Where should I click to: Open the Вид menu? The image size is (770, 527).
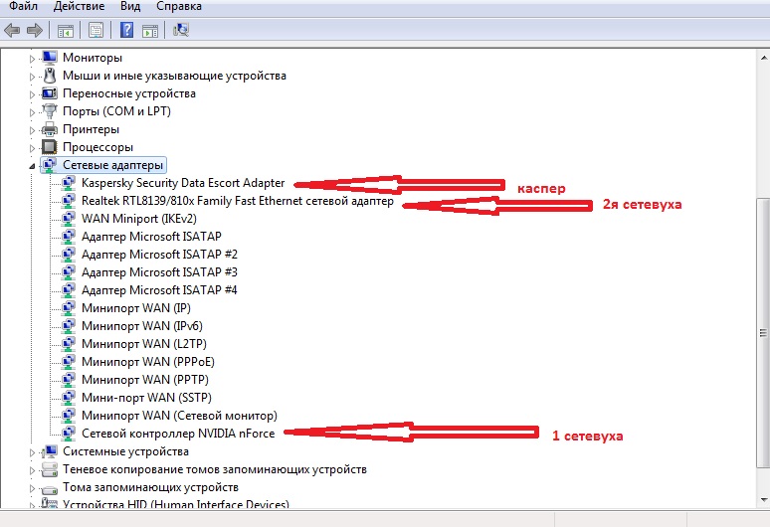tap(130, 6)
